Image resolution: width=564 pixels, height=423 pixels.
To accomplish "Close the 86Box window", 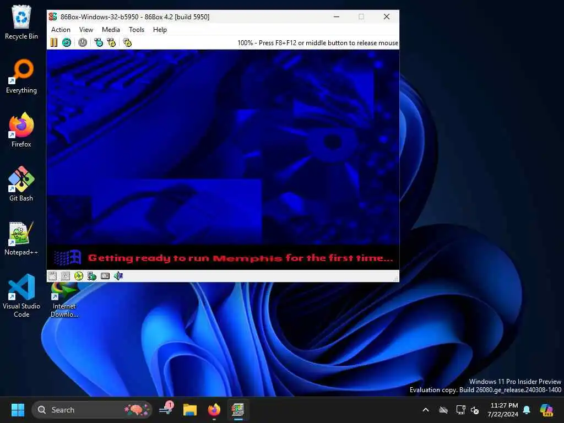I will [x=387, y=17].
